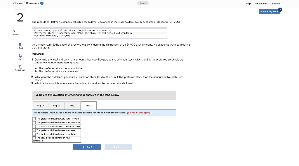The image size is (299, 166).
Task: Click the Submit link
Action: (x=276, y=4)
